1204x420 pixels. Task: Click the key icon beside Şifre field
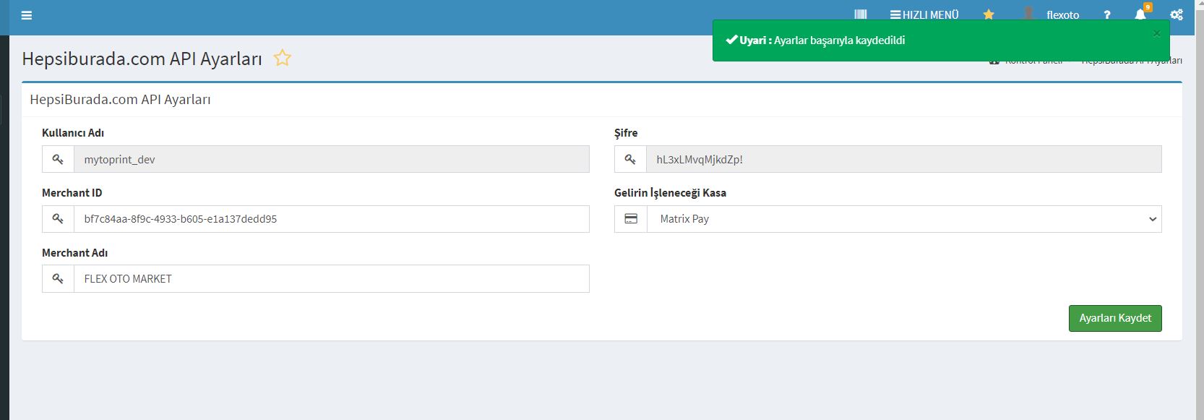630,159
